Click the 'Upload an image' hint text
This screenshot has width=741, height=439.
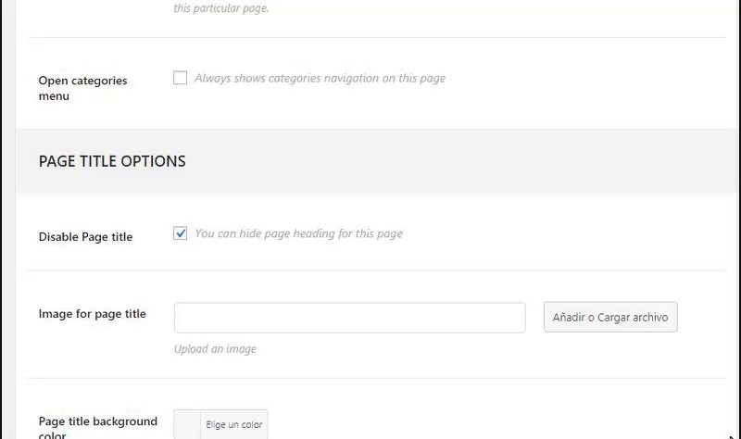(215, 349)
